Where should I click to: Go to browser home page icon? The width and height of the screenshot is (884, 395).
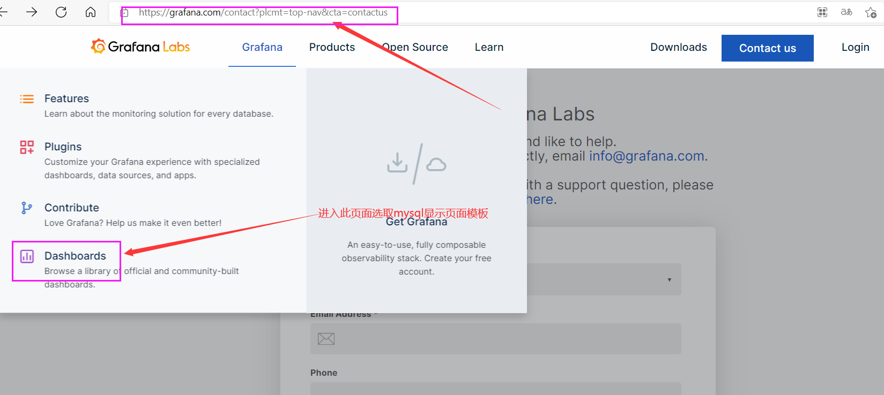pos(91,12)
